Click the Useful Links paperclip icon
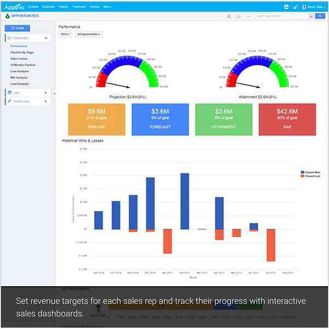This screenshot has width=329, height=329. tap(9, 101)
